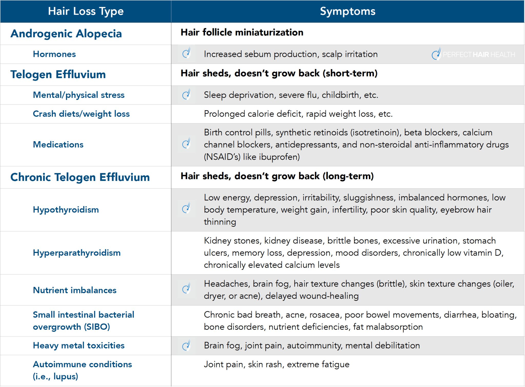The image size is (525, 387).
Task: Click the Hormones row label
Action: [54, 54]
